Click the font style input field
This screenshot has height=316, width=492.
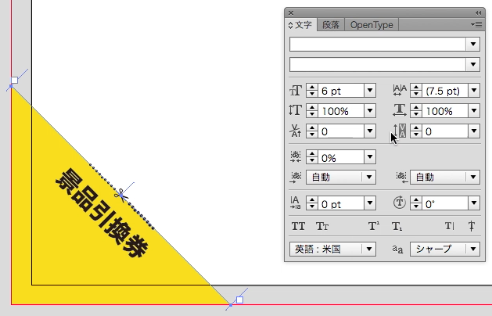(378, 65)
